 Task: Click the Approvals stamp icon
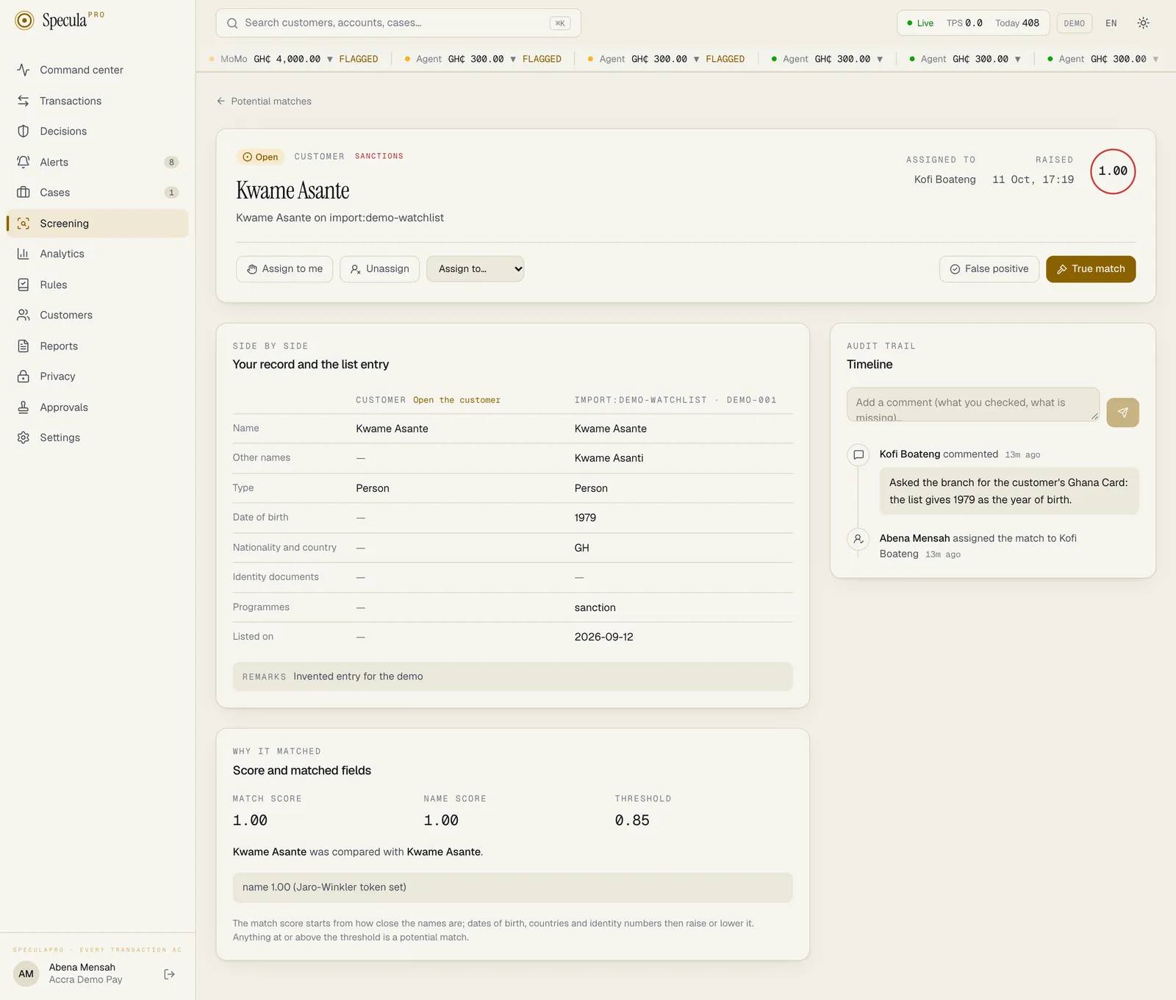point(24,407)
